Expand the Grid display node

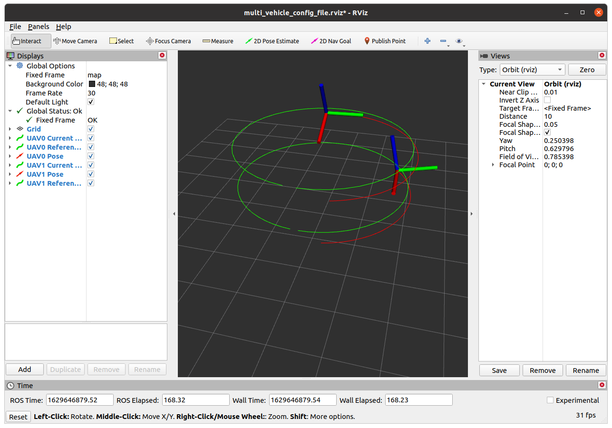(10, 129)
